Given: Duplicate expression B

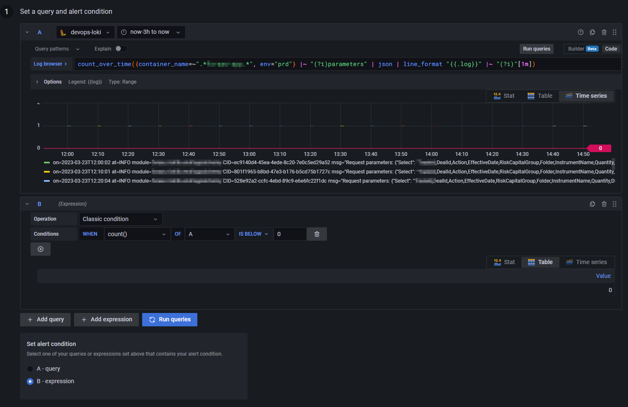Looking at the screenshot, I should tap(592, 204).
